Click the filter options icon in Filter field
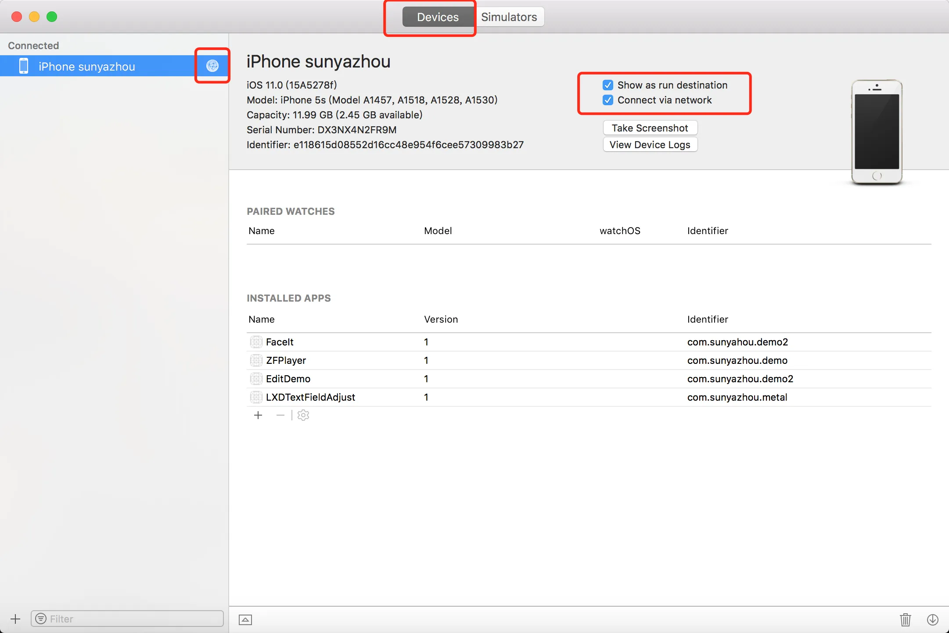949x633 pixels. pyautogui.click(x=41, y=619)
